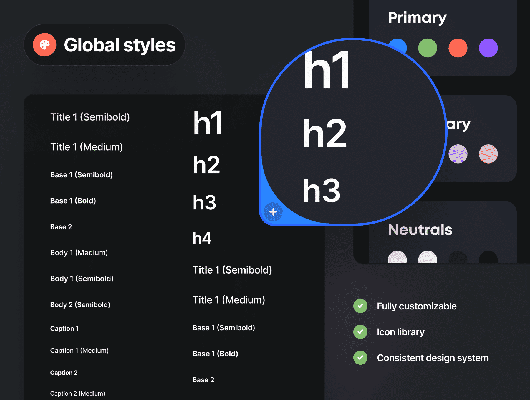Click the h3 heading sample in panel

204,202
